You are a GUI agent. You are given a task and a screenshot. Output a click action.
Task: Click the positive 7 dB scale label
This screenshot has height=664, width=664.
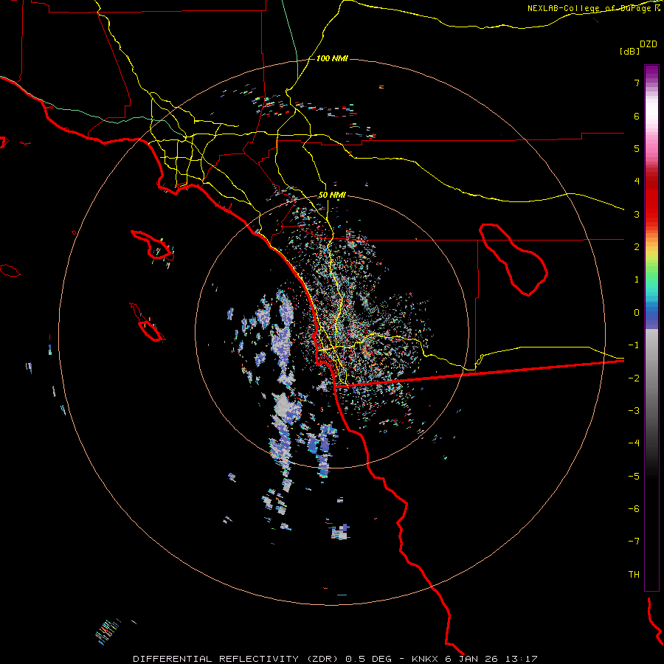(637, 83)
